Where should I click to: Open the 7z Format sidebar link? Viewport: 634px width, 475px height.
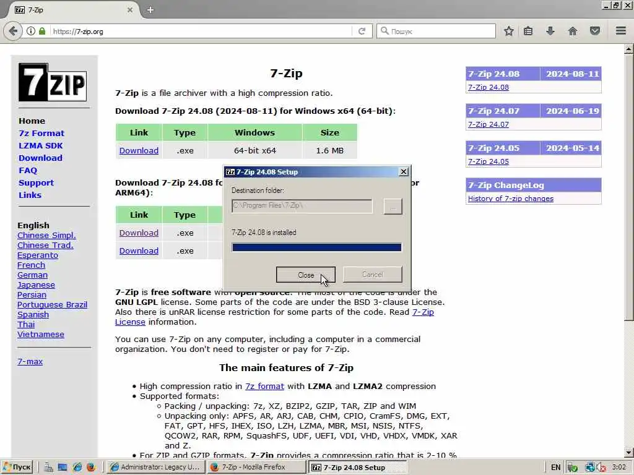41,134
